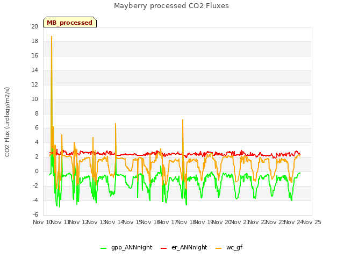Select the MB_processed label tab
344x258 pixels.
pos(70,23)
